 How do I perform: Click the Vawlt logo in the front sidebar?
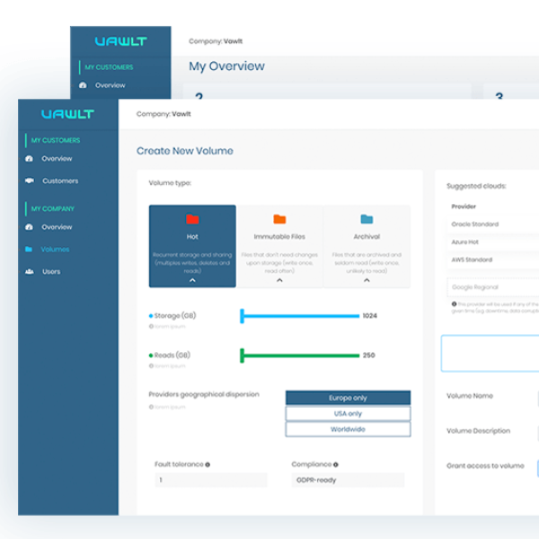(68, 114)
